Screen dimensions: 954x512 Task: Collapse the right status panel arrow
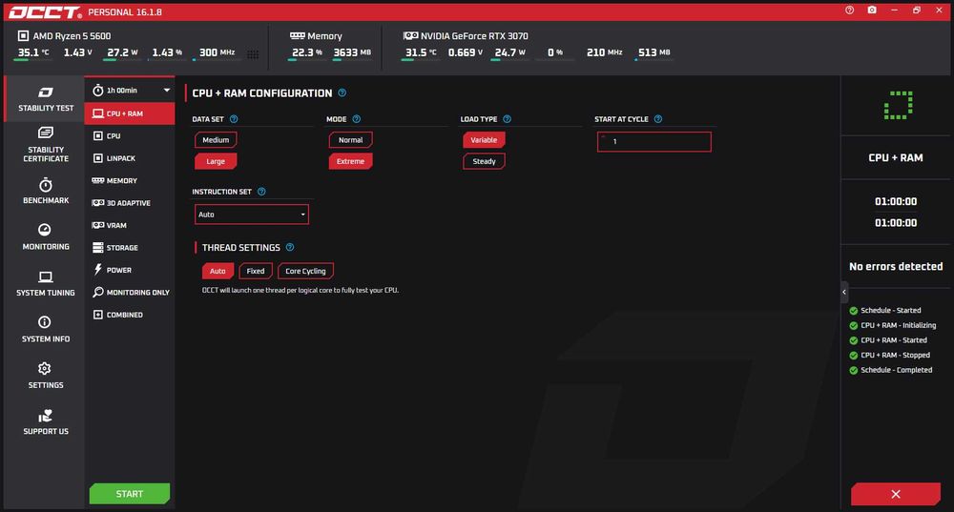[844, 292]
